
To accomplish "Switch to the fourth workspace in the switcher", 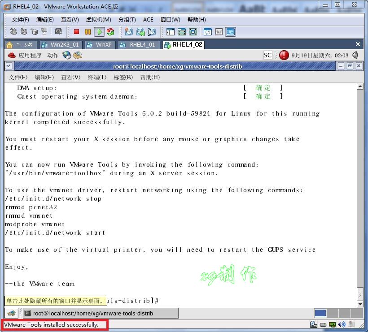I will pyautogui.click(x=357, y=313).
